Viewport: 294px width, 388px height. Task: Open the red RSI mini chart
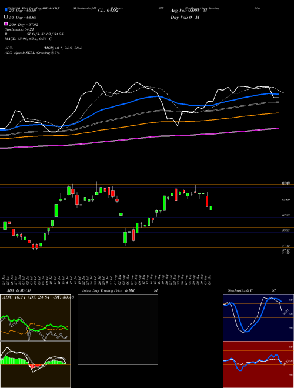pyautogui.click(x=258, y=364)
